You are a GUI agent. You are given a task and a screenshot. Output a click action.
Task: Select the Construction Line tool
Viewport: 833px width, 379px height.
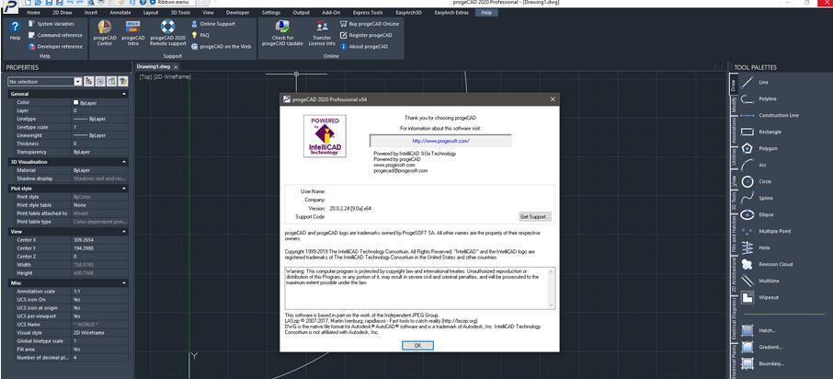click(770, 115)
